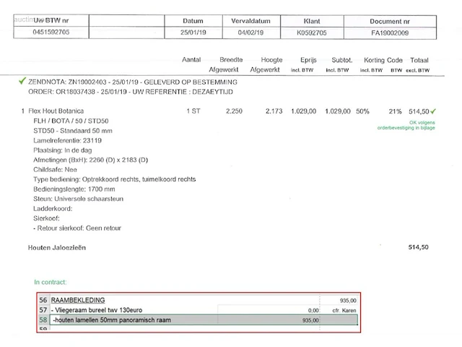Click the Childsafe: Nee line
The image size is (462, 347).
[x=55, y=170]
